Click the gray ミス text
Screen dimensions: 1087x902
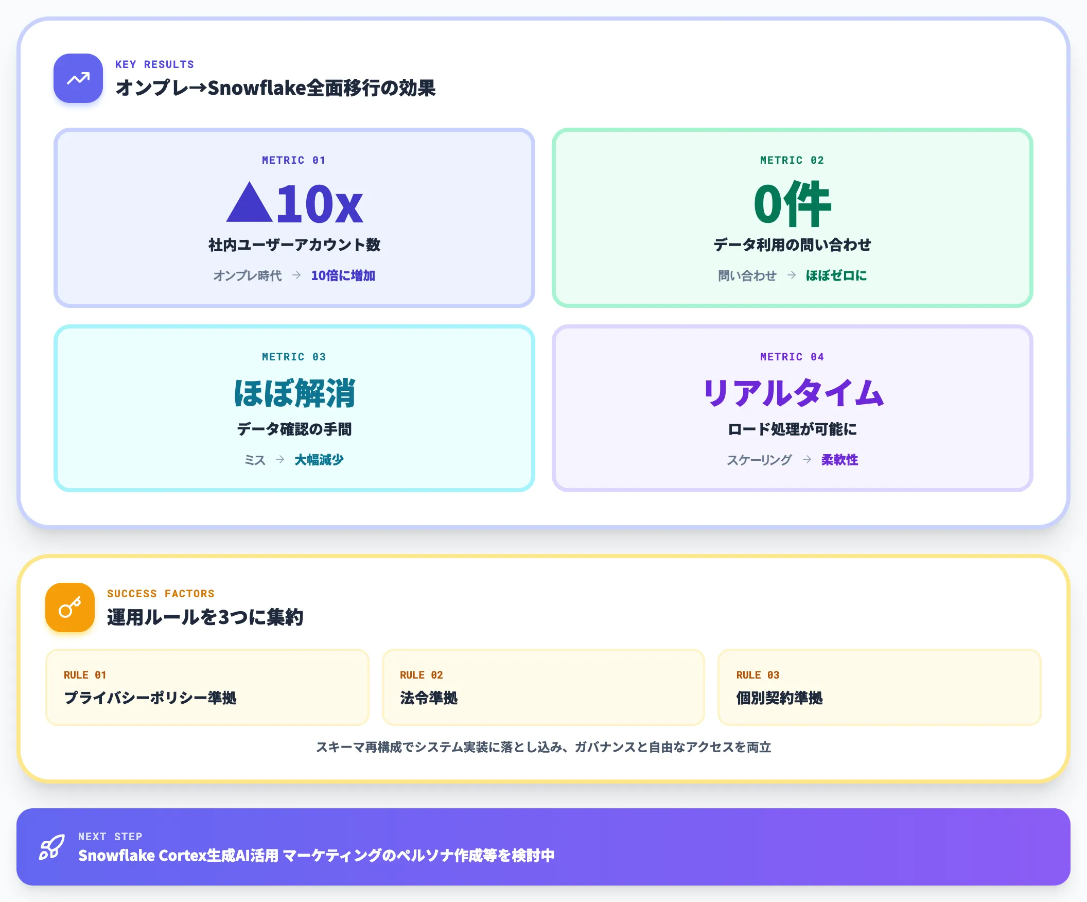point(255,460)
